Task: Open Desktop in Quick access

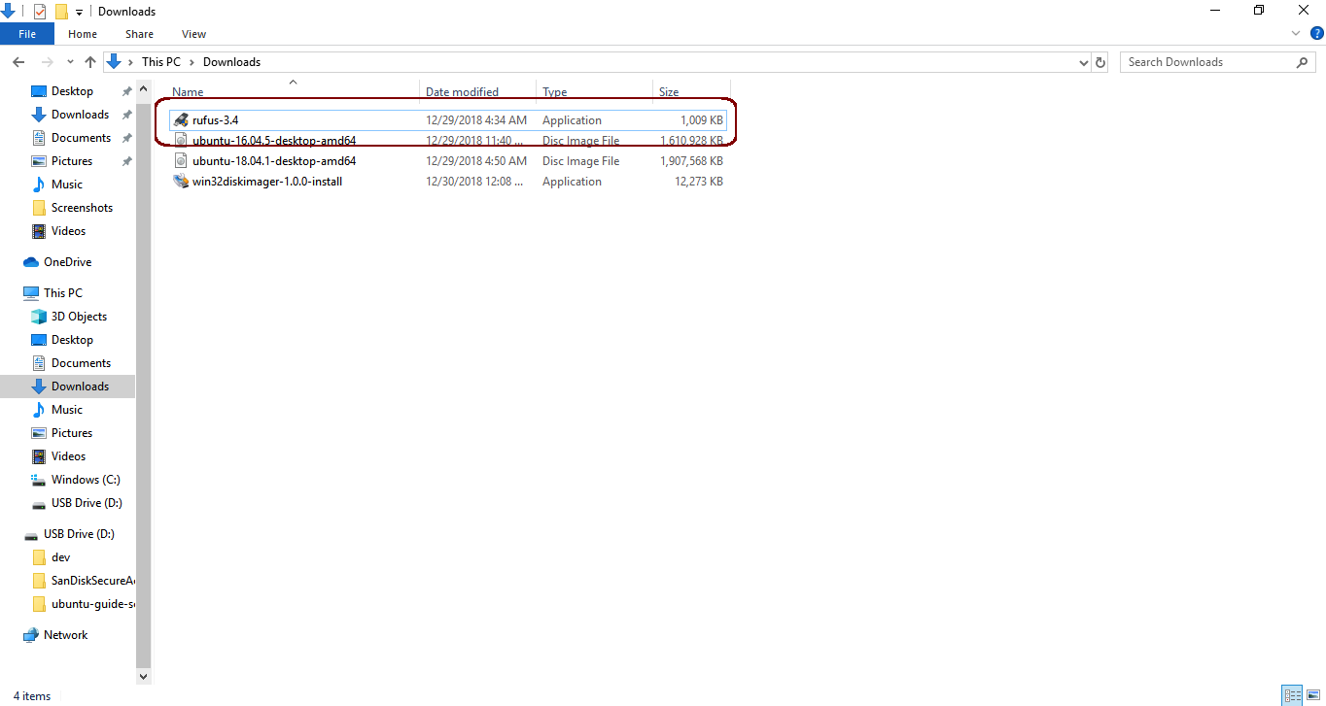Action: (72, 91)
